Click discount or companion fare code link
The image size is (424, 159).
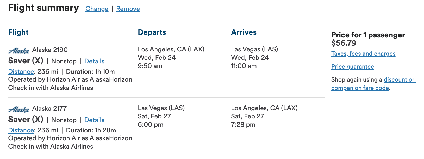[373, 84]
